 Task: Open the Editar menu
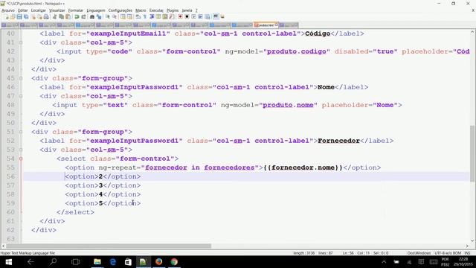tap(23, 10)
